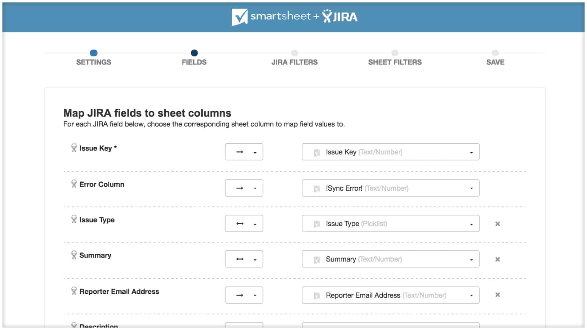
Task: Click the JIRA FILTERS step icon
Action: [x=294, y=53]
